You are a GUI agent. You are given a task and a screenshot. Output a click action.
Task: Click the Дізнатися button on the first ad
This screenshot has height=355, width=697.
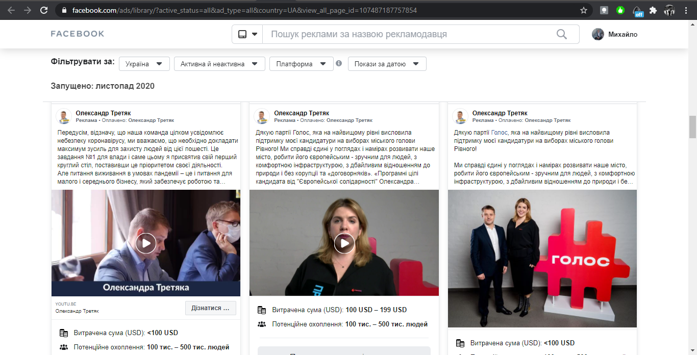[211, 308]
